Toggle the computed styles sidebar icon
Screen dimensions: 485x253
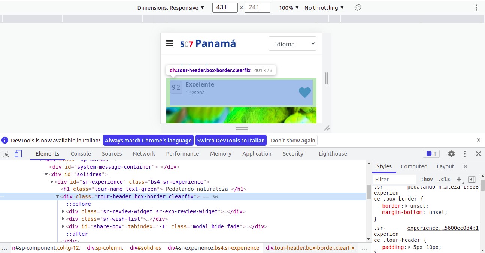coord(472,179)
